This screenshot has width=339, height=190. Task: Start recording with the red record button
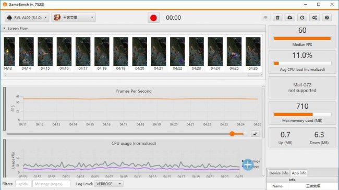click(x=153, y=18)
